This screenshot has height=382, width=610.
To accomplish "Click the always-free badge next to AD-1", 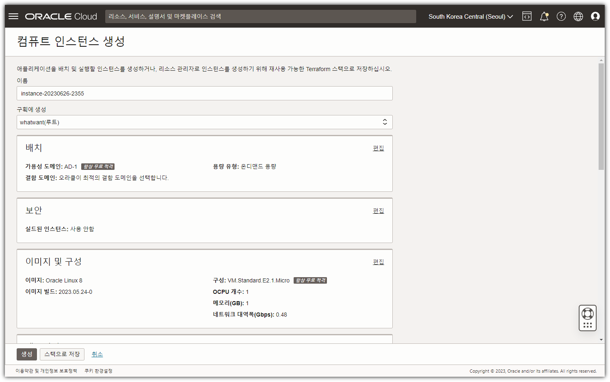I will coord(98,167).
